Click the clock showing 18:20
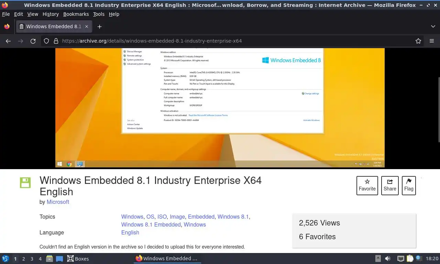 (x=432, y=258)
